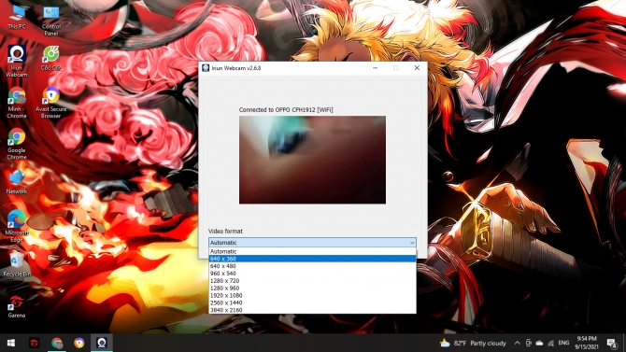This screenshot has width=626, height=352.
Task: Open Network desktop icon
Action: coord(17,181)
